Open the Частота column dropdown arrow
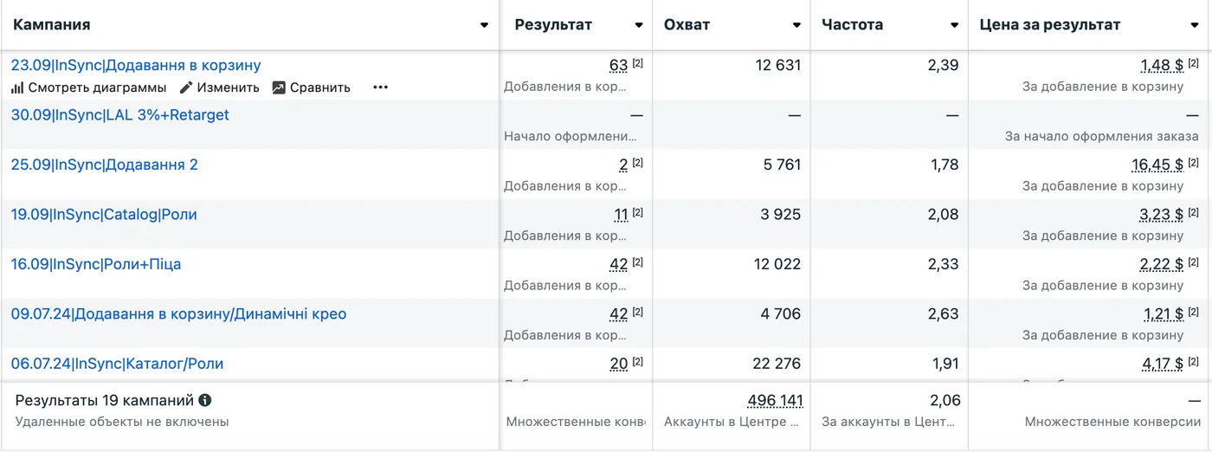This screenshot has width=1212, height=452. click(x=954, y=25)
